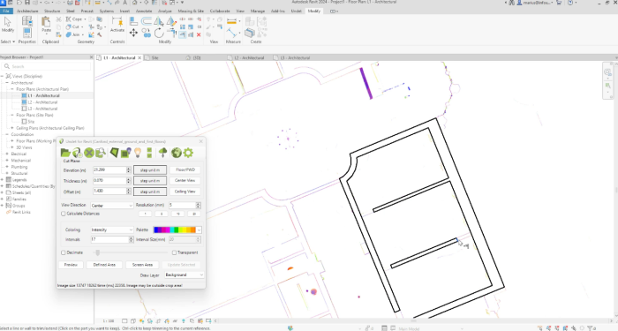Click the Ceiling View button

(x=185, y=192)
